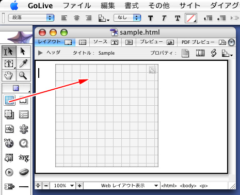Image resolution: width=240 pixels, height=195 pixels.
Task: Toggle center text alignment
Action: click(x=77, y=18)
